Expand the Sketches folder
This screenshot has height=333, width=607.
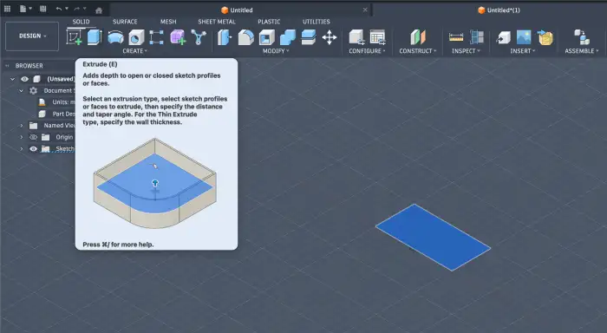[22, 148]
